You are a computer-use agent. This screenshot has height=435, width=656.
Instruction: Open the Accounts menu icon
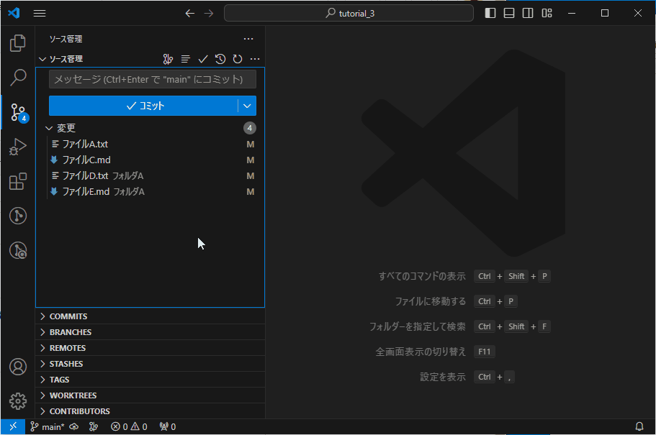(17, 367)
